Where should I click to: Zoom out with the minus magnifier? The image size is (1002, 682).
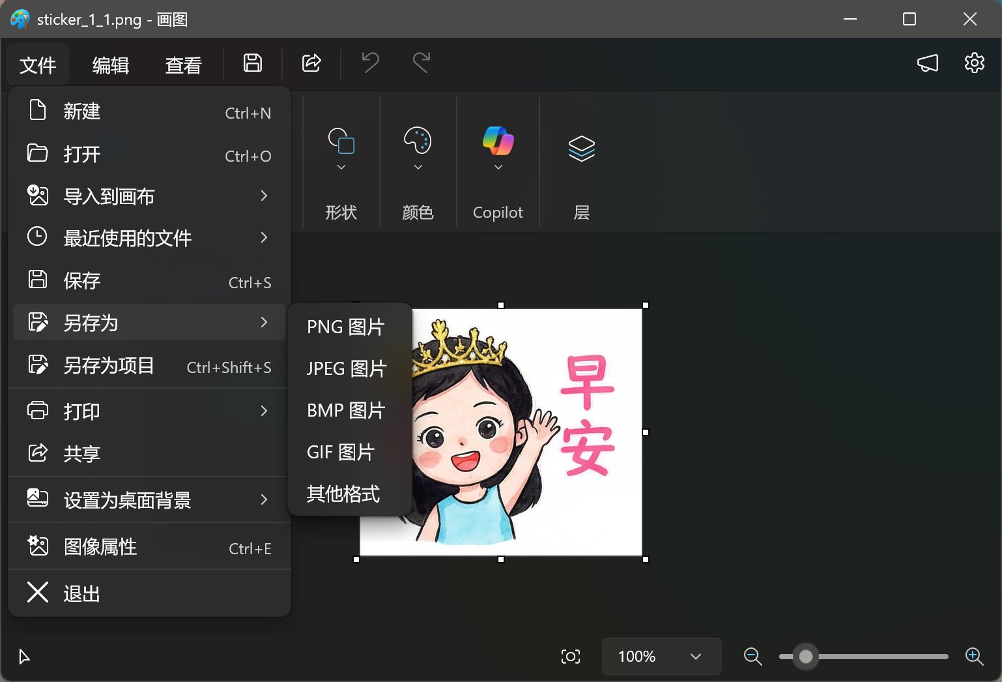pos(752,657)
